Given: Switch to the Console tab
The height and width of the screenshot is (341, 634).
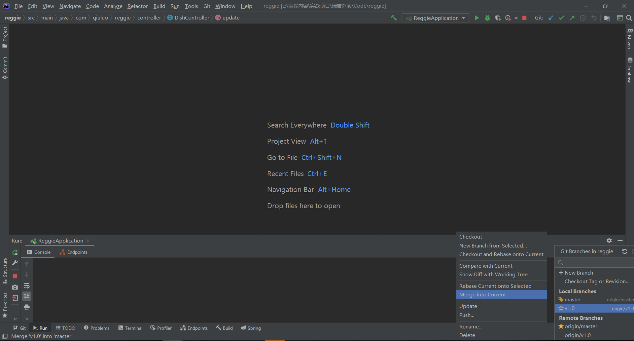Looking at the screenshot, I should (39, 252).
